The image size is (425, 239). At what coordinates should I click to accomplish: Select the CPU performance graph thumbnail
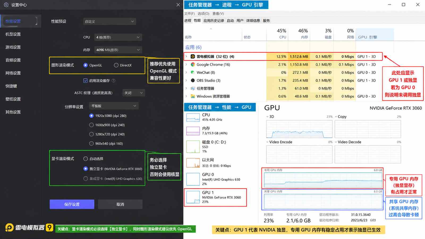193,118
